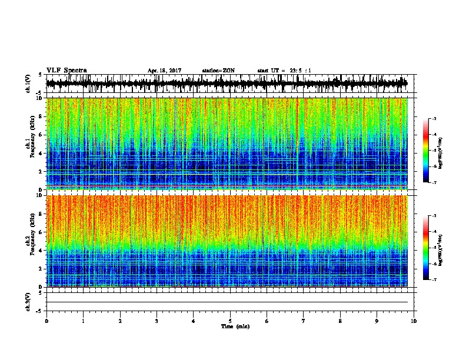Image resolution: width=466 pixels, height=360 pixels.
Task: Click the "VLF Spectra" plot title
Action: (x=66, y=71)
